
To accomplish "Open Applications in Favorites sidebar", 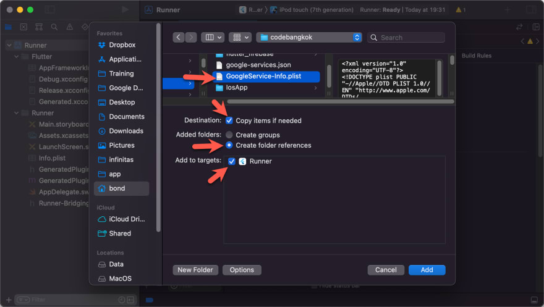I will [121, 59].
